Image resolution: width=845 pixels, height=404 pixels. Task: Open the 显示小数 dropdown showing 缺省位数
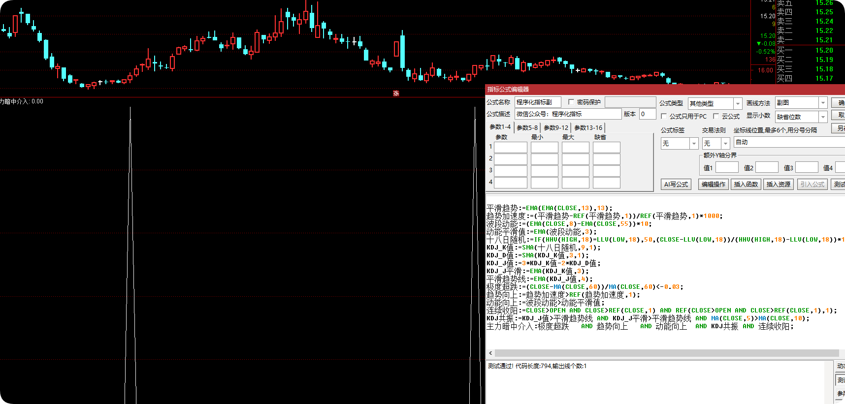point(801,117)
